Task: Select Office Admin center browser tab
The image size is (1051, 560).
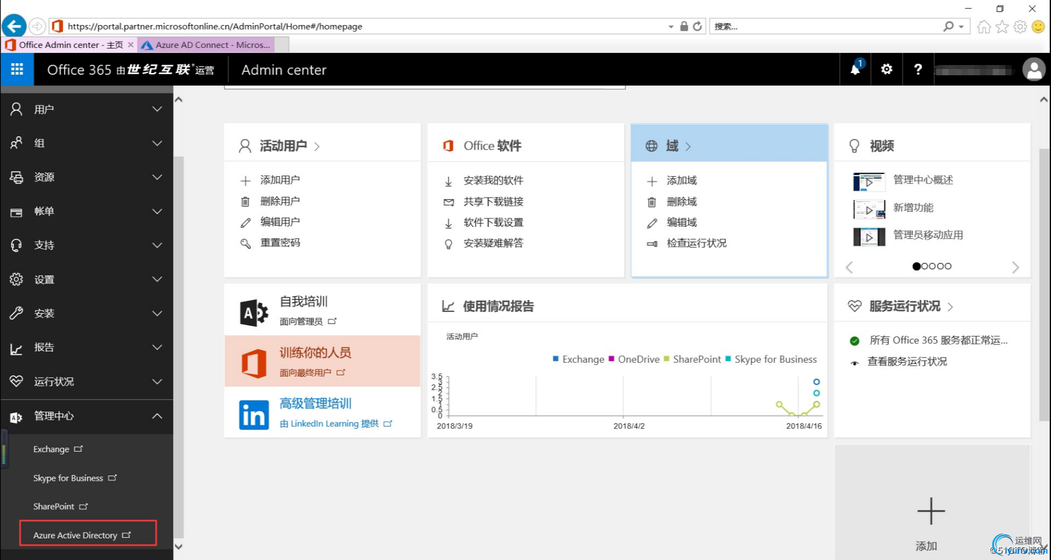Action: (70, 44)
